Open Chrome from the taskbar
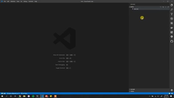Viewport: 174px width, 98px height. (20, 96)
